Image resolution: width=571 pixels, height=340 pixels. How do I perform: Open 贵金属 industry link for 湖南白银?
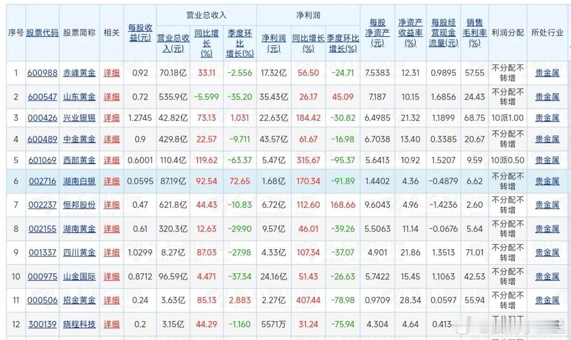click(x=547, y=181)
